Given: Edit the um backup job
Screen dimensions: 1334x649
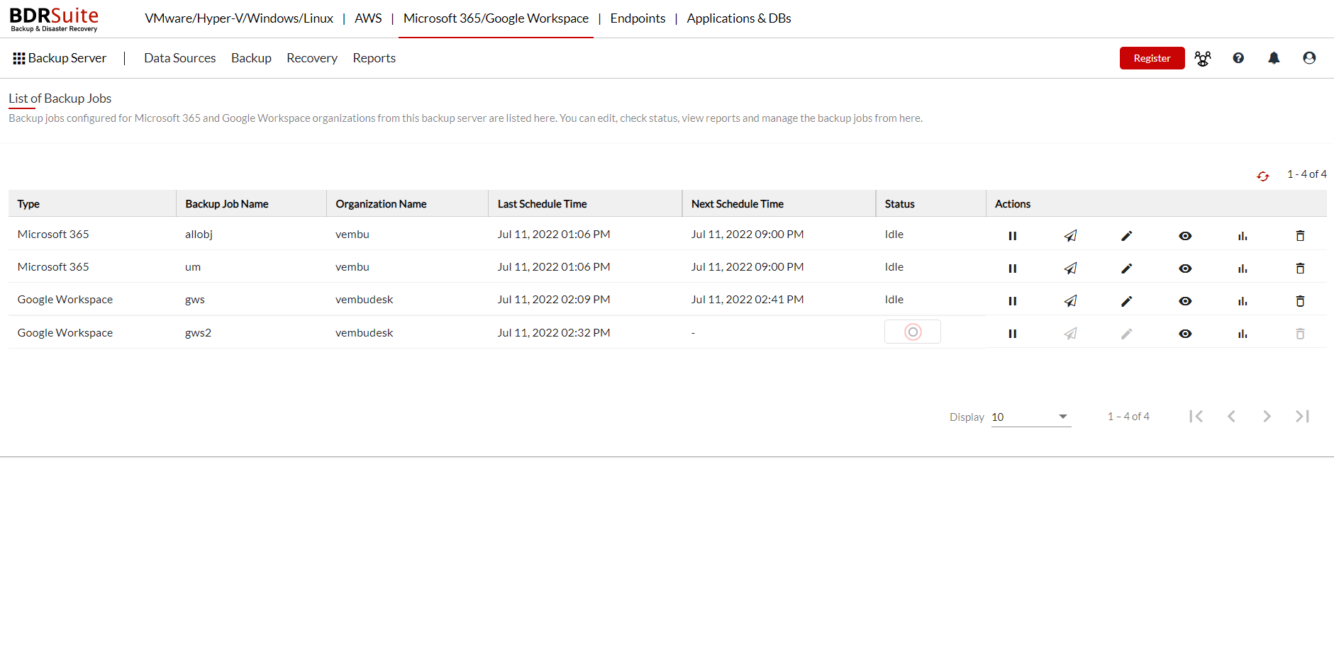Looking at the screenshot, I should [x=1127, y=269].
